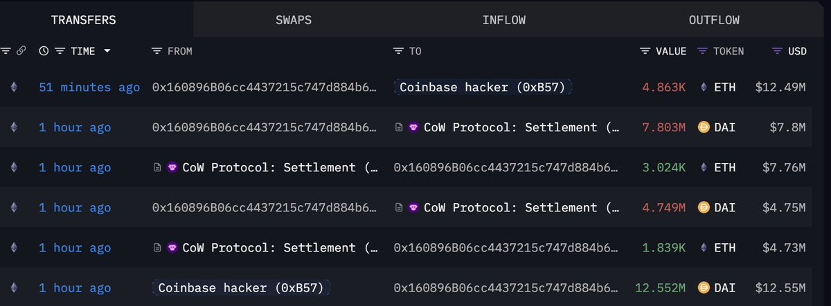The height and width of the screenshot is (306, 831).
Task: Click the value 7.803M
Action: coord(663,127)
